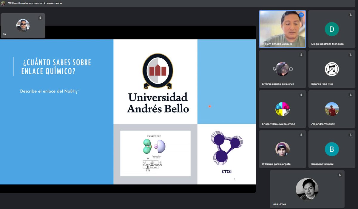Click your own avatar in self-view tile
This screenshot has width=358, height=209.
pos(23,26)
